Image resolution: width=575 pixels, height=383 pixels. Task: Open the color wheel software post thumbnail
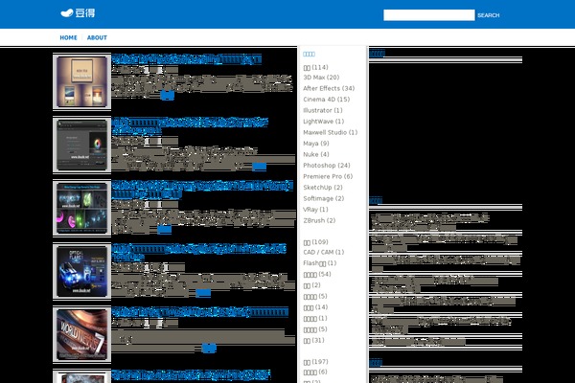click(x=81, y=145)
